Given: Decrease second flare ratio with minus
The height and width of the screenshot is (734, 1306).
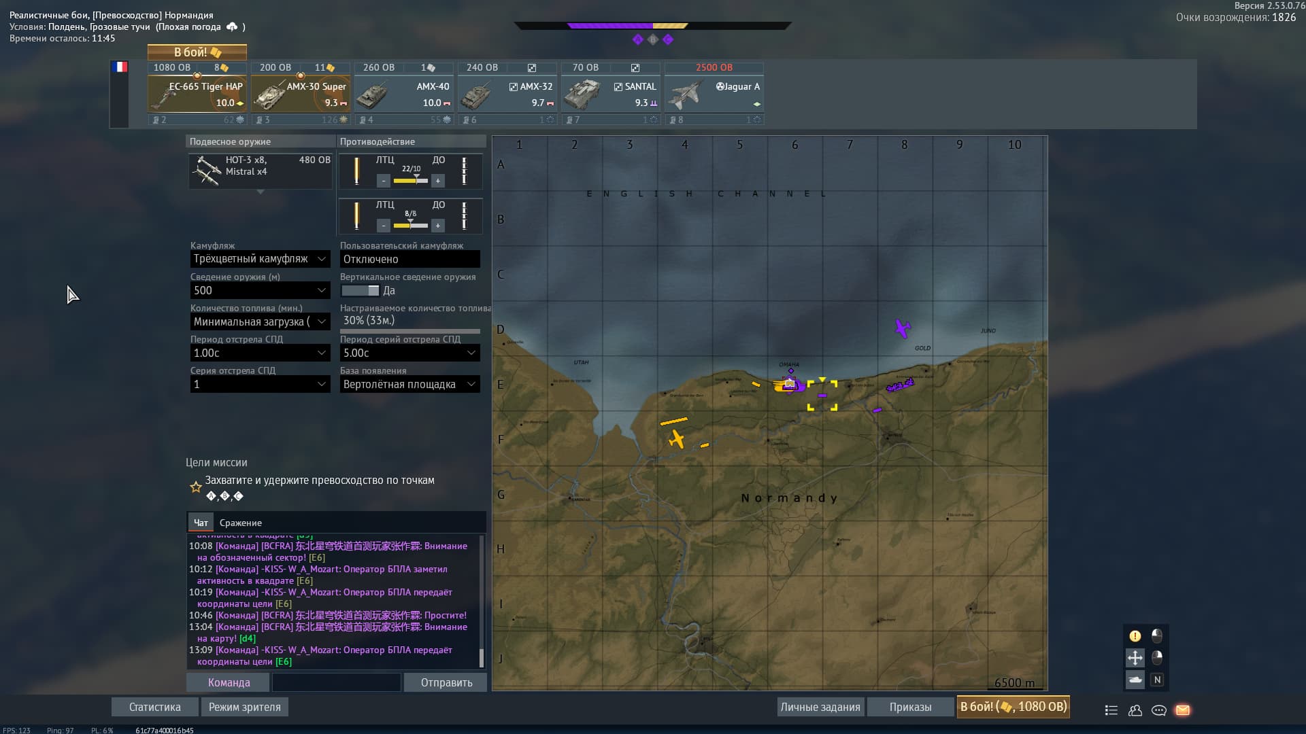Looking at the screenshot, I should [384, 226].
